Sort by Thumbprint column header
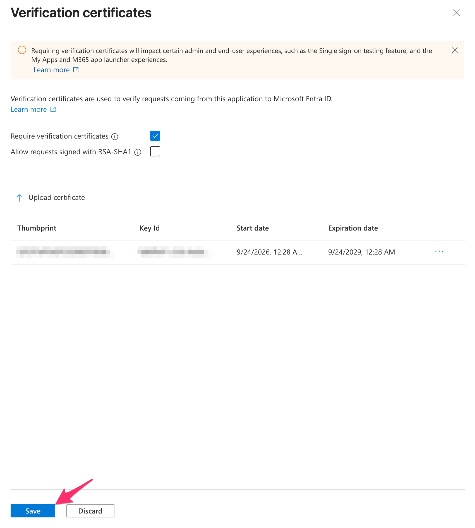Image resolution: width=475 pixels, height=528 pixels. (37, 228)
